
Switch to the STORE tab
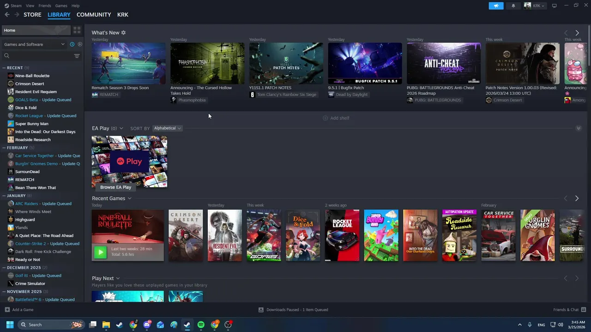pyautogui.click(x=32, y=15)
